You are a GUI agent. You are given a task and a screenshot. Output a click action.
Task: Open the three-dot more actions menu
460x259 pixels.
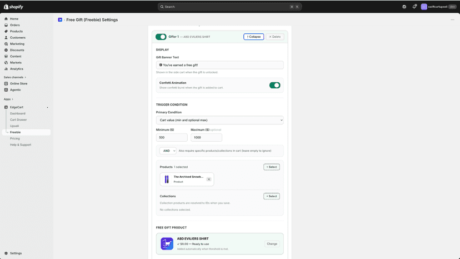click(x=452, y=19)
